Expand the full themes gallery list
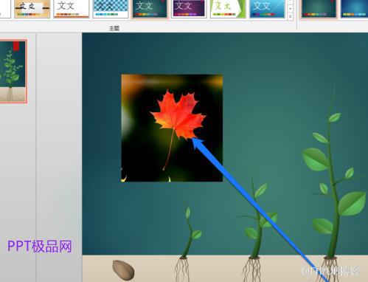 coord(291,16)
